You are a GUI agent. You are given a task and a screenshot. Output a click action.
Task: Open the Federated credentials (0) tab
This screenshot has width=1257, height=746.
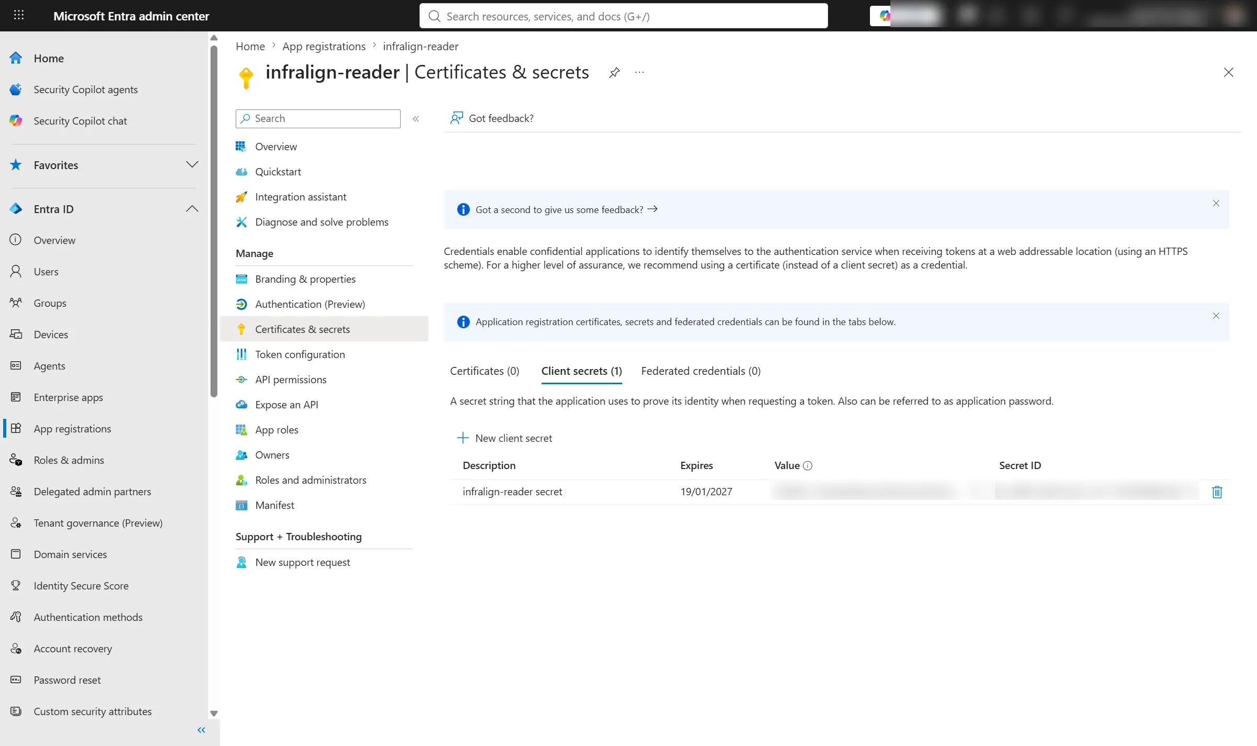pos(701,371)
